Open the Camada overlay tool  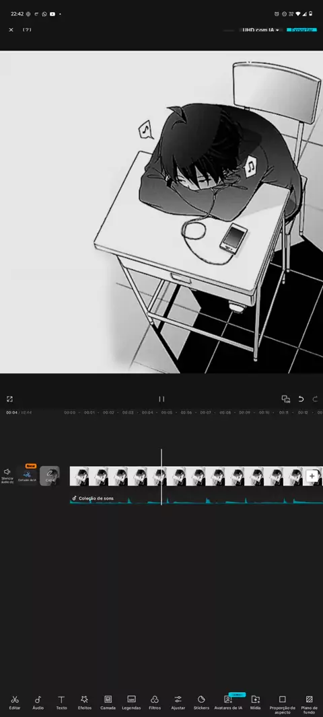point(108,702)
